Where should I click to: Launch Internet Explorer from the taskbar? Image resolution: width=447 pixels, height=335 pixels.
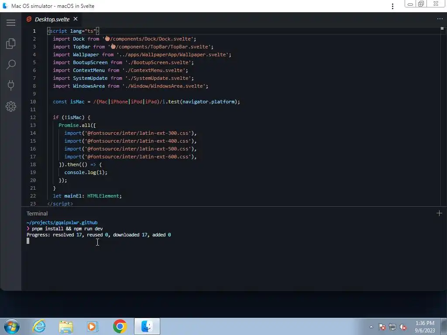pos(39,326)
